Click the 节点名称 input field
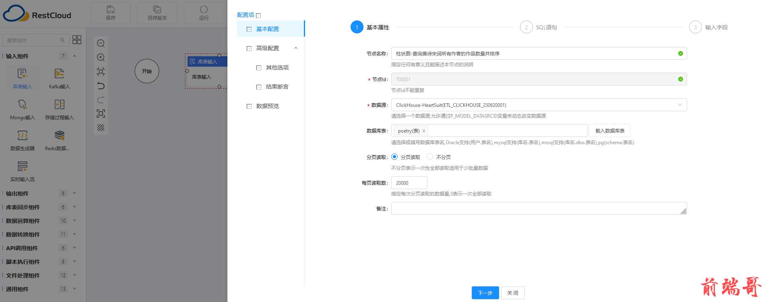768x302 pixels. (x=539, y=53)
